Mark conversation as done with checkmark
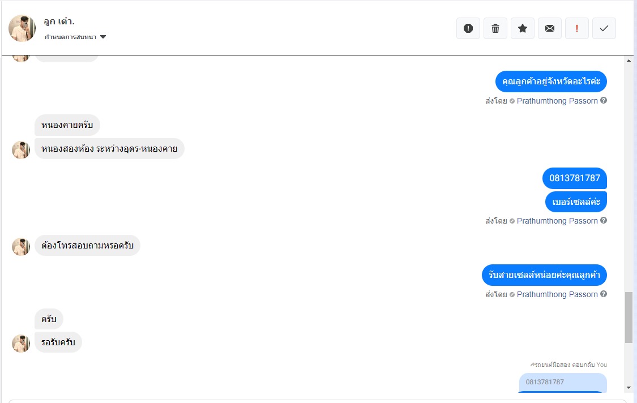Viewport: 637px width, 403px height. pos(604,28)
